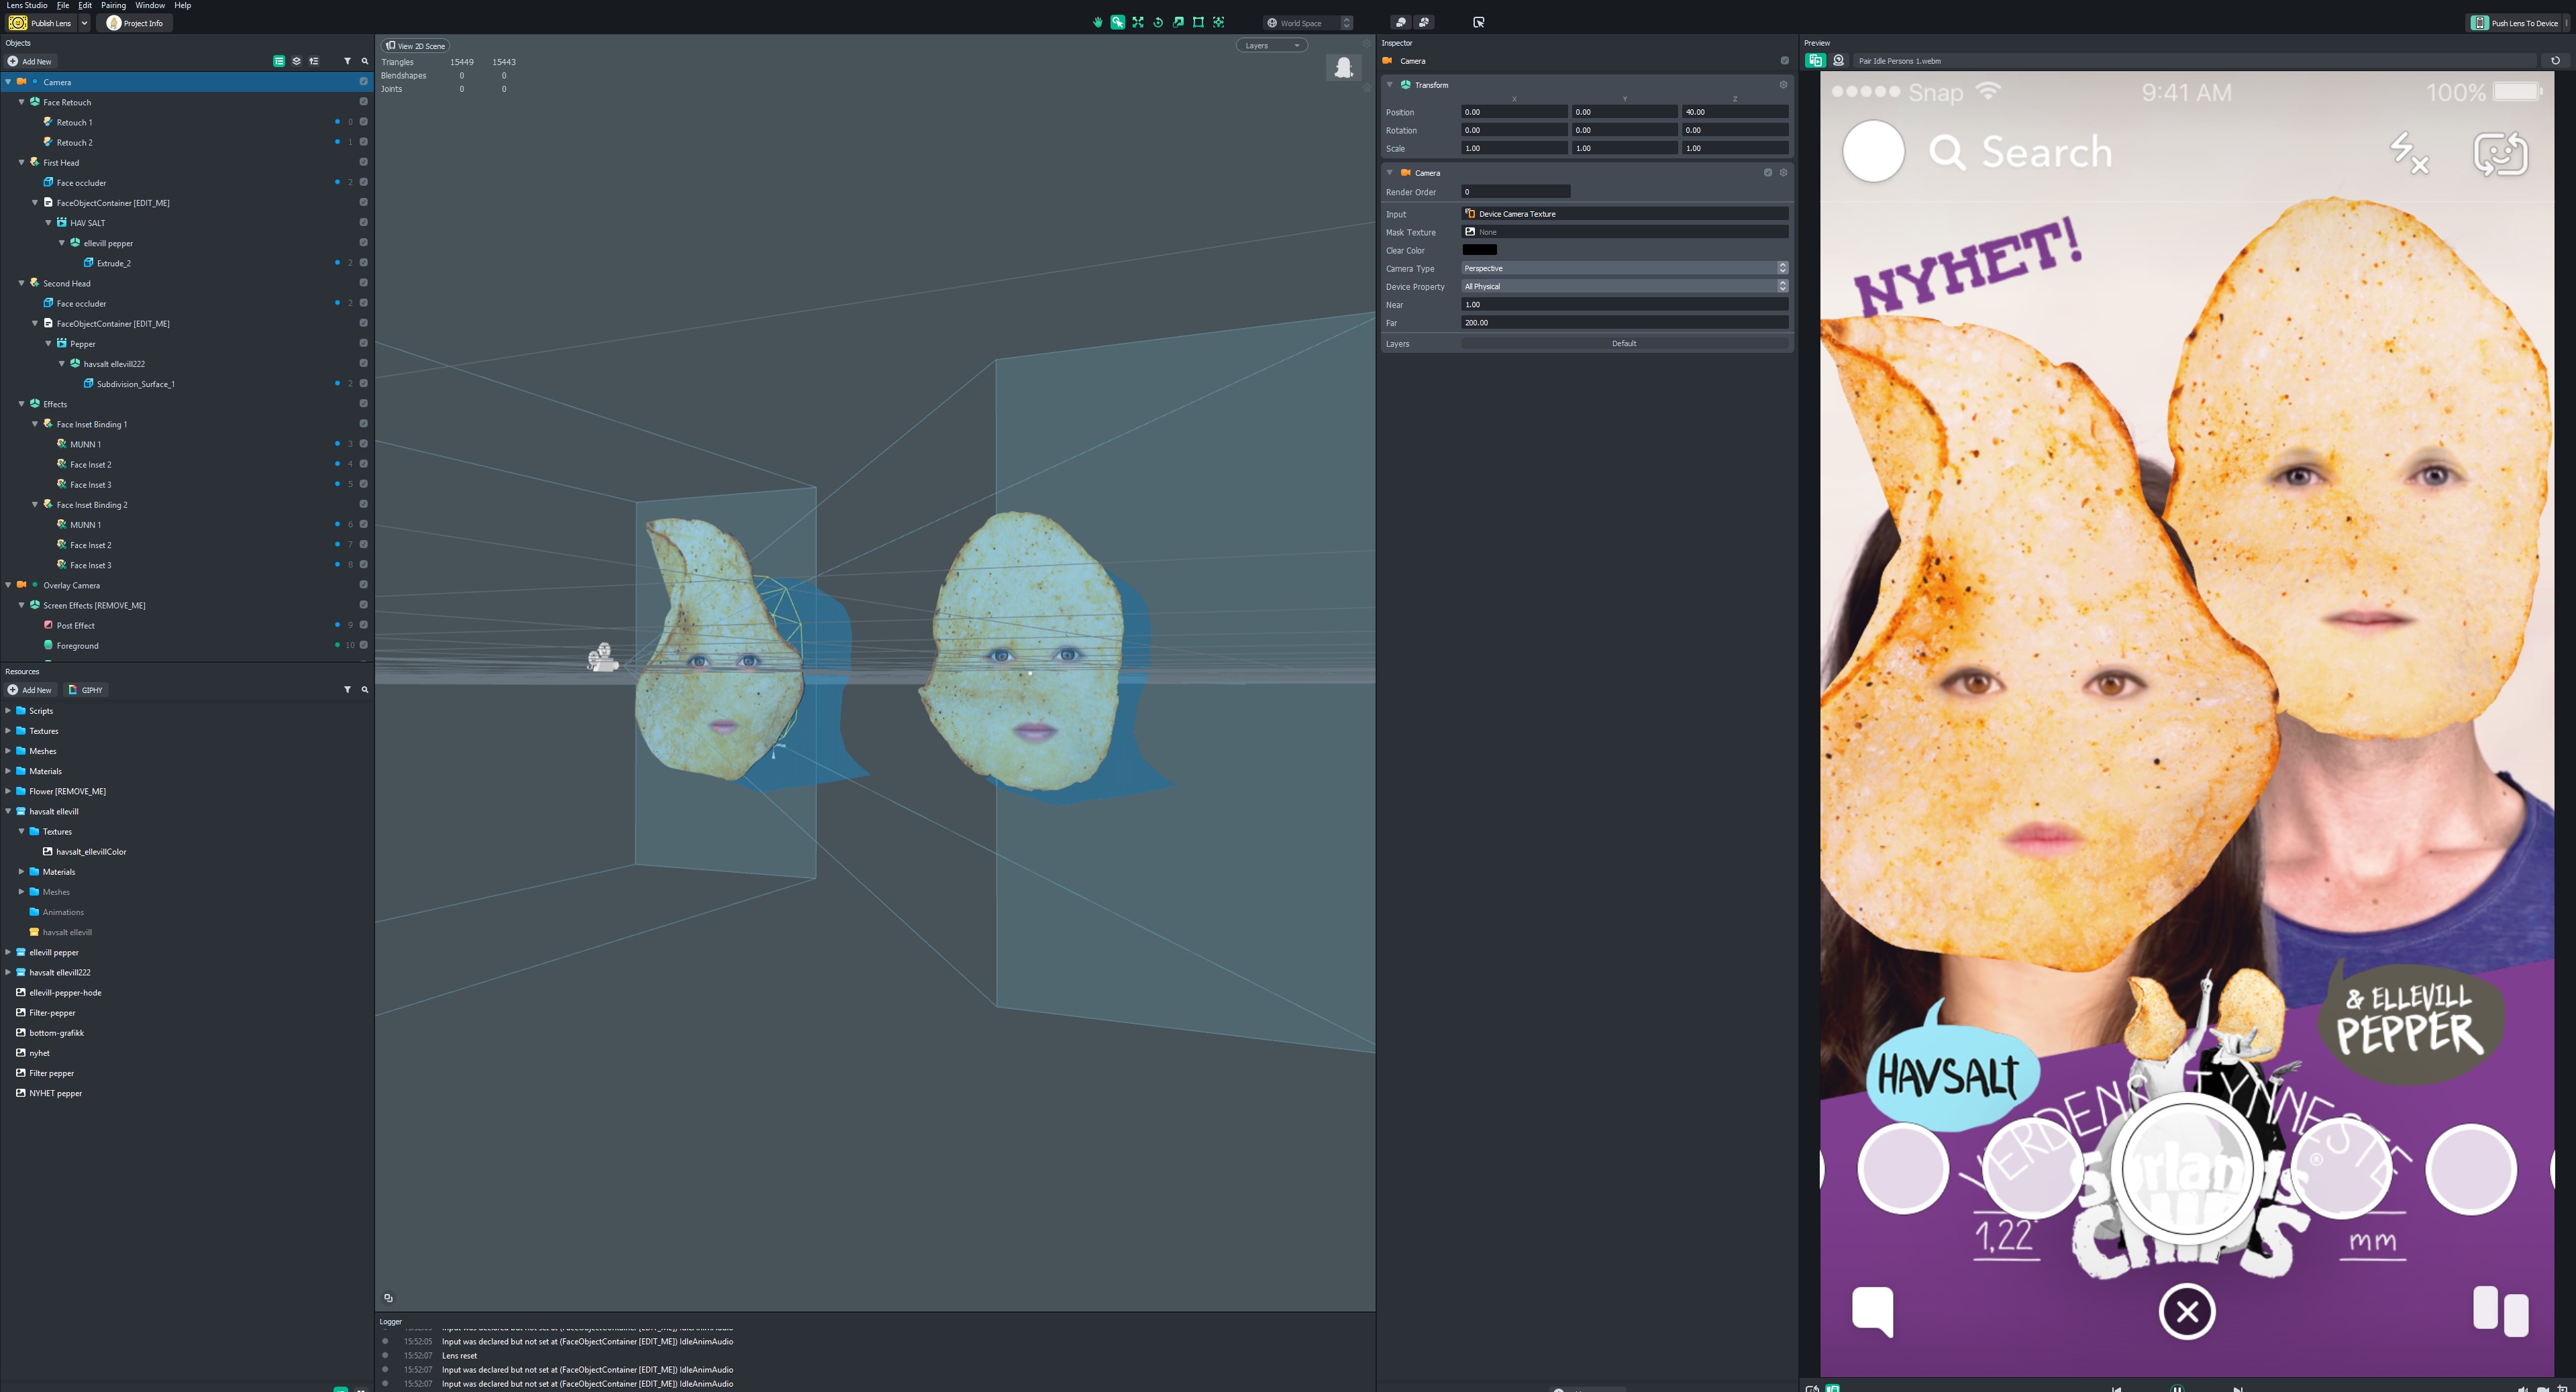This screenshot has width=2576, height=1392.
Task: Toggle enabled checkbox for Camera object
Action: click(x=363, y=82)
